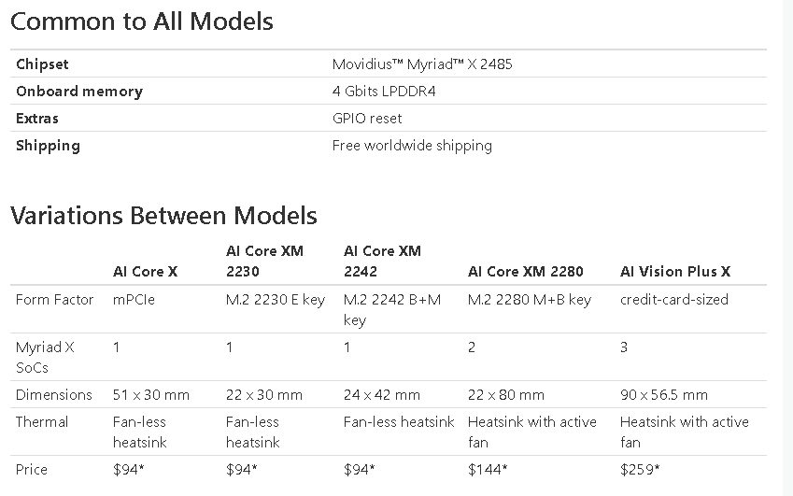Select the Chipset row label

click(x=42, y=64)
